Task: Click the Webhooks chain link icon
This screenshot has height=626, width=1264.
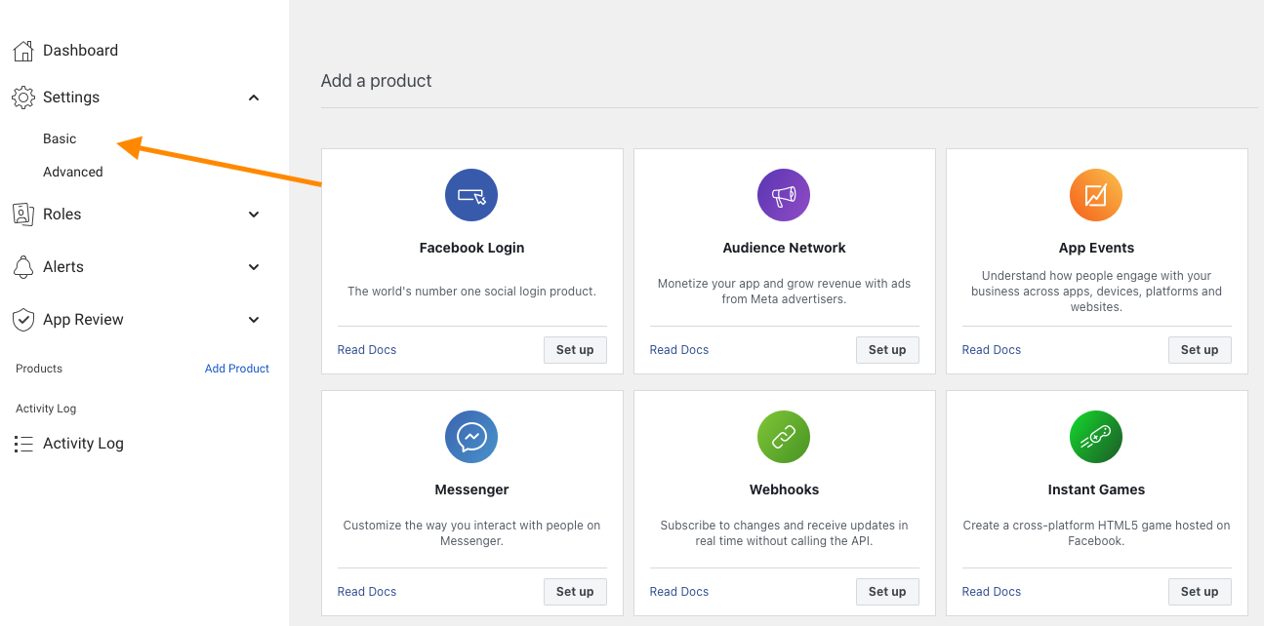Action: pyautogui.click(x=784, y=437)
